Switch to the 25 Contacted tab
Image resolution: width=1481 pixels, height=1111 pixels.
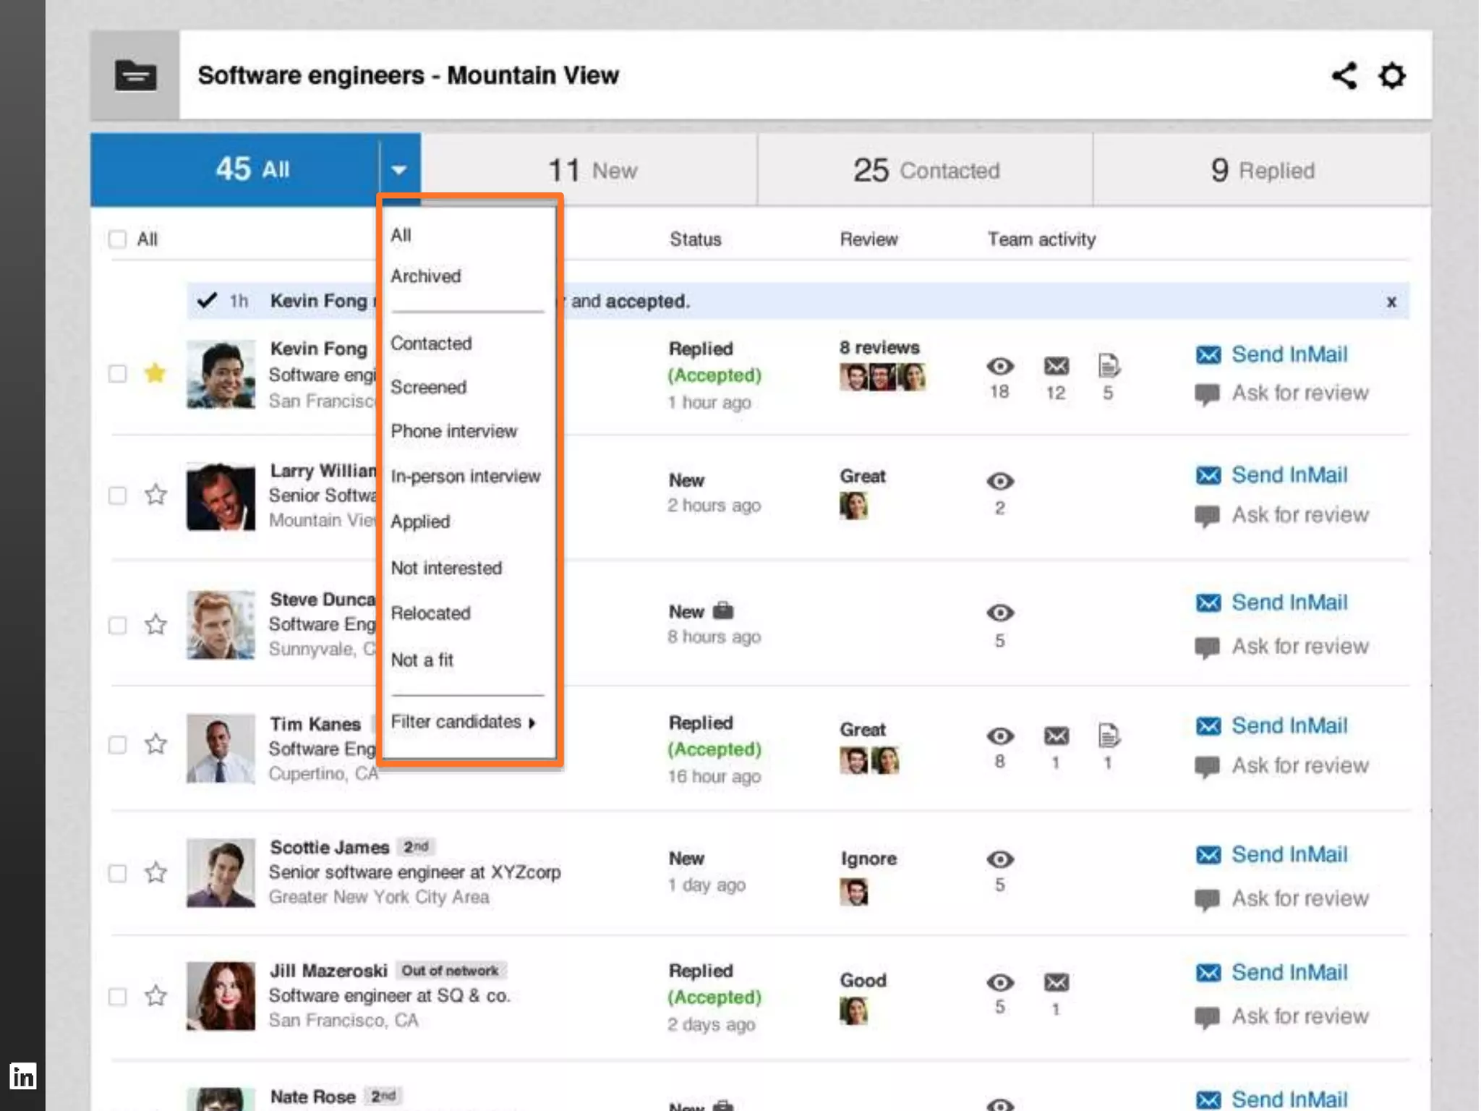(925, 171)
